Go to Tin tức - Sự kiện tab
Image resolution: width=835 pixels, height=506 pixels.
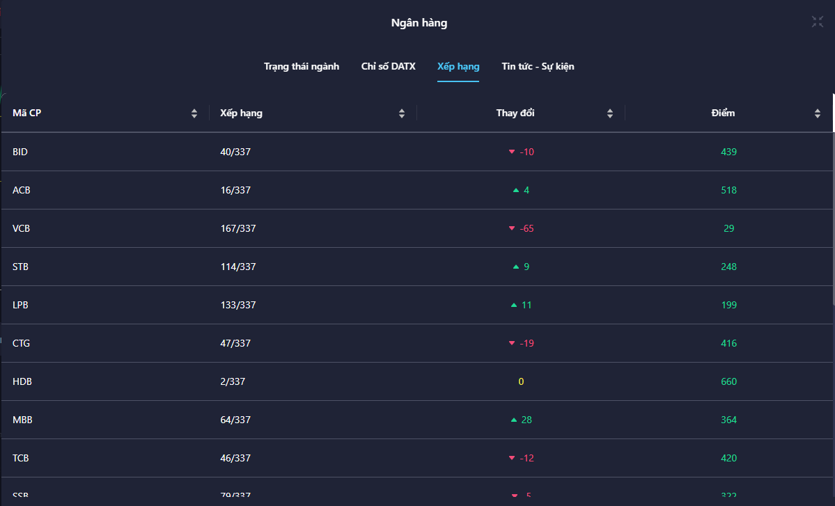pyautogui.click(x=538, y=67)
